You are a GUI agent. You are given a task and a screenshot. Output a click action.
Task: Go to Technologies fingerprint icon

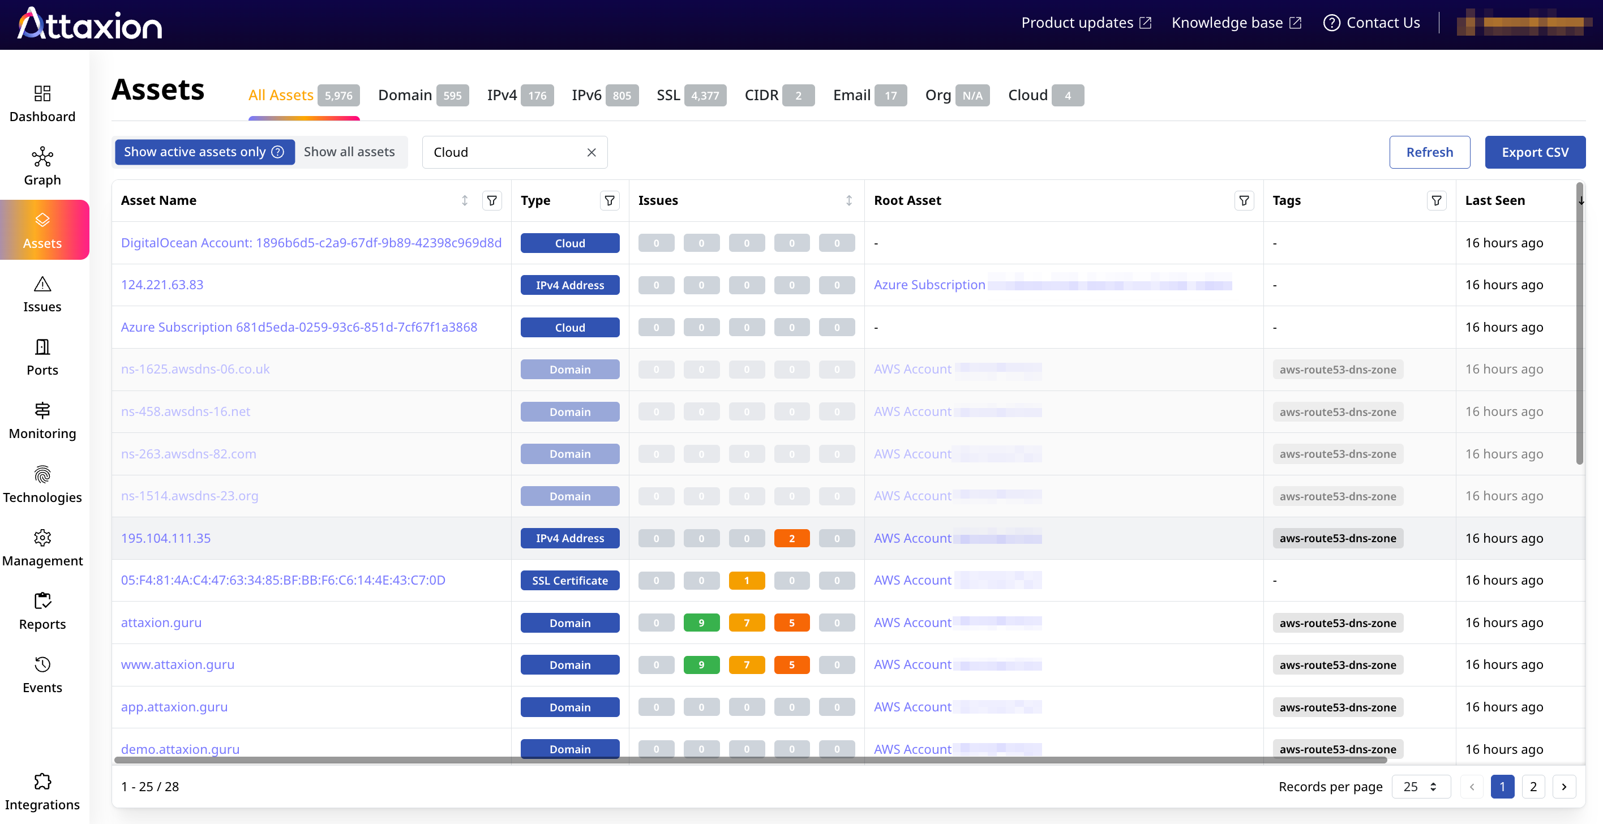(x=42, y=474)
